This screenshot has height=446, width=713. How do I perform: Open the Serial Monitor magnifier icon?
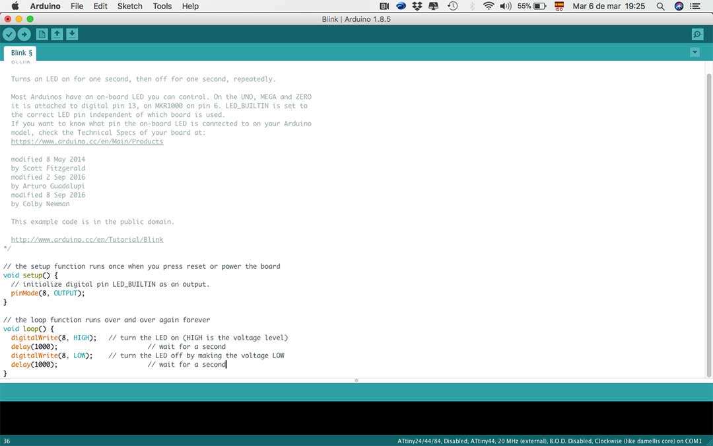697,34
